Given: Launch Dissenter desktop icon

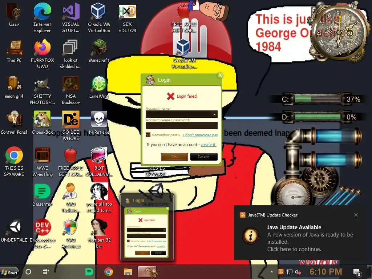Looking at the screenshot, I should tap(42, 195).
